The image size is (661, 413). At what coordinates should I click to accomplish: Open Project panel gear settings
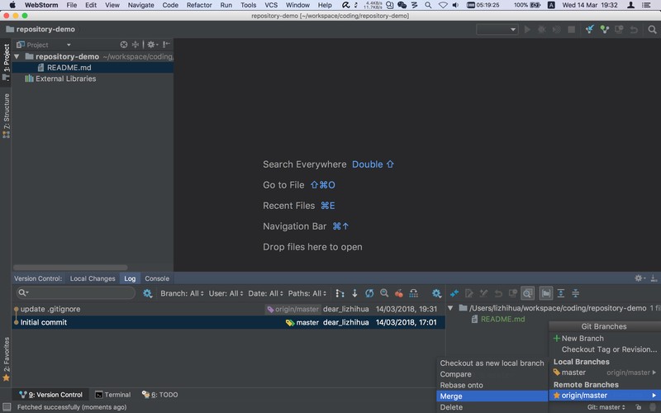coord(152,45)
